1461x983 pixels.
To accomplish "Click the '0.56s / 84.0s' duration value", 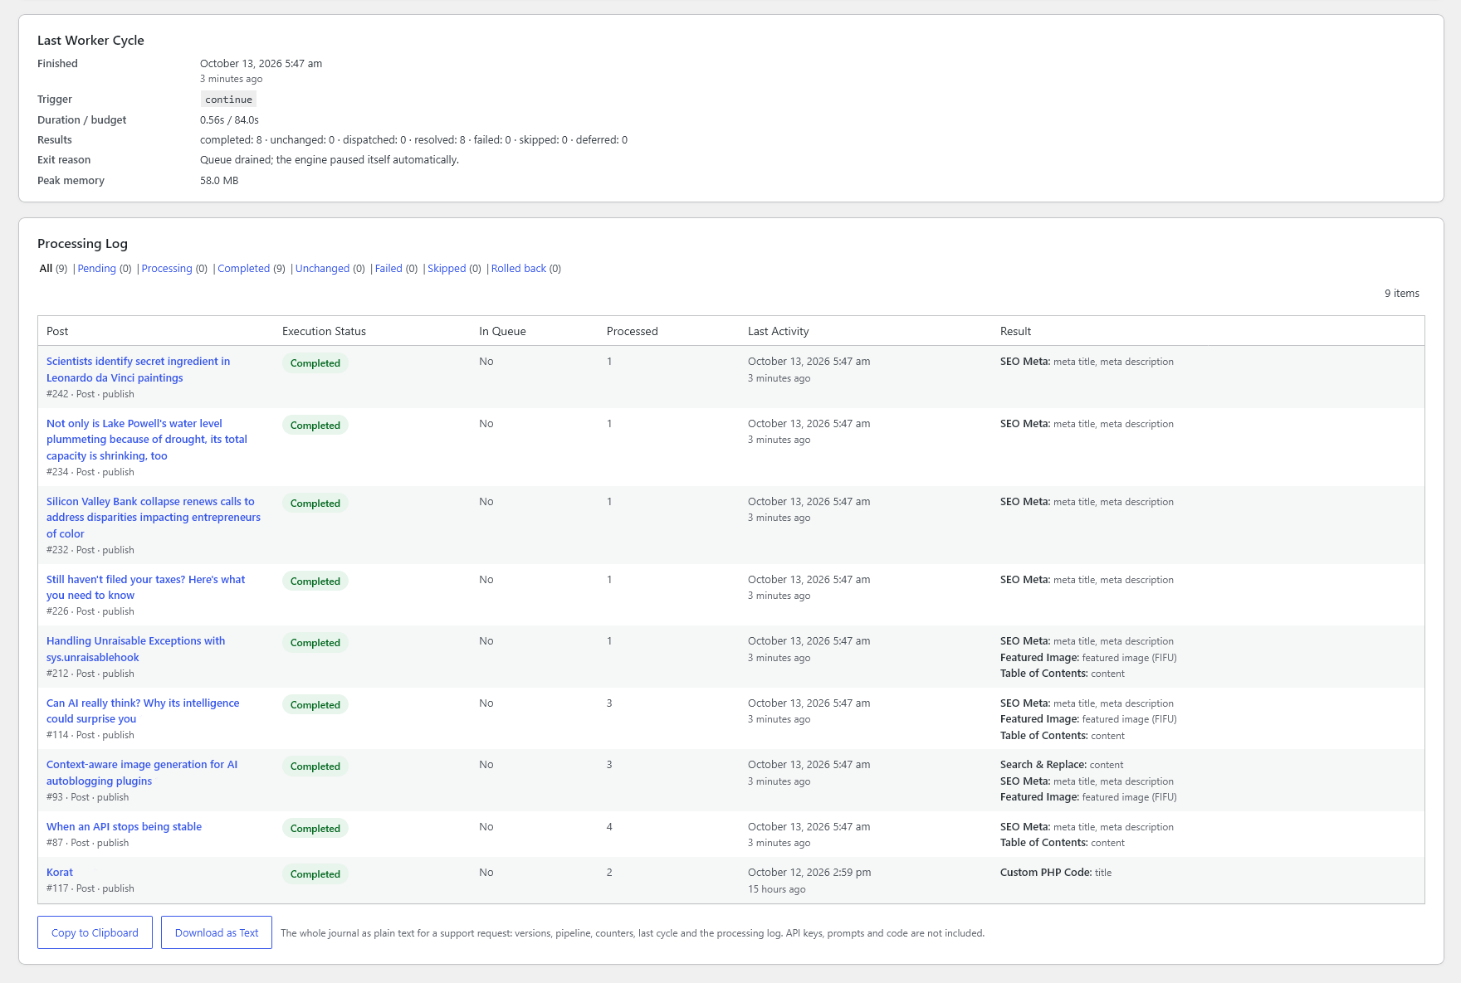I will [229, 120].
